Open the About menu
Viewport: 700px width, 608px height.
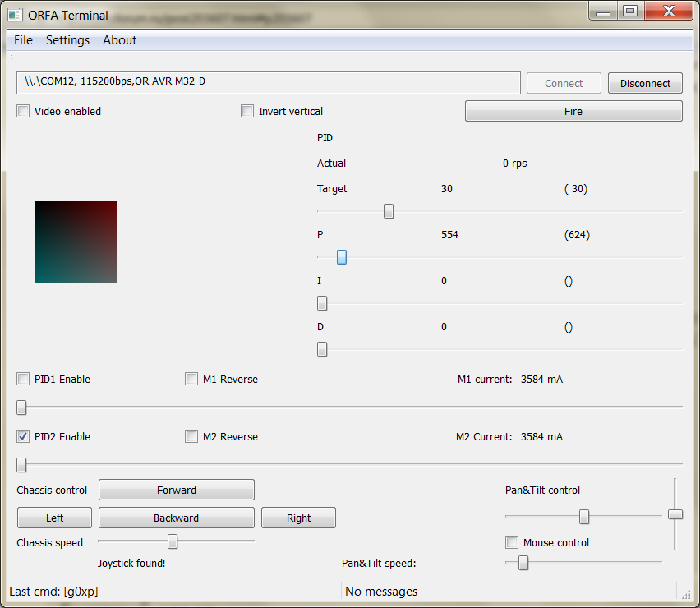tap(119, 40)
